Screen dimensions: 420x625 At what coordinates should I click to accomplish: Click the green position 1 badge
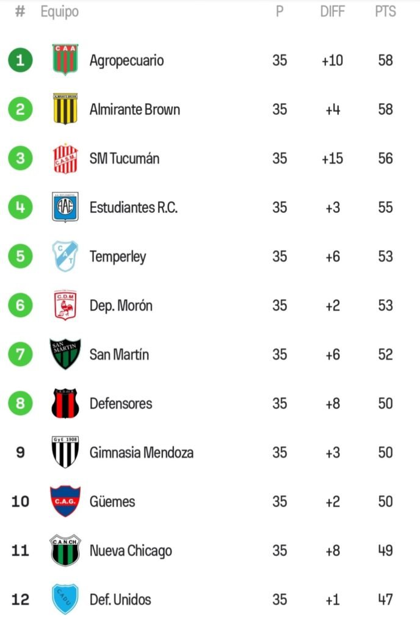coord(20,60)
